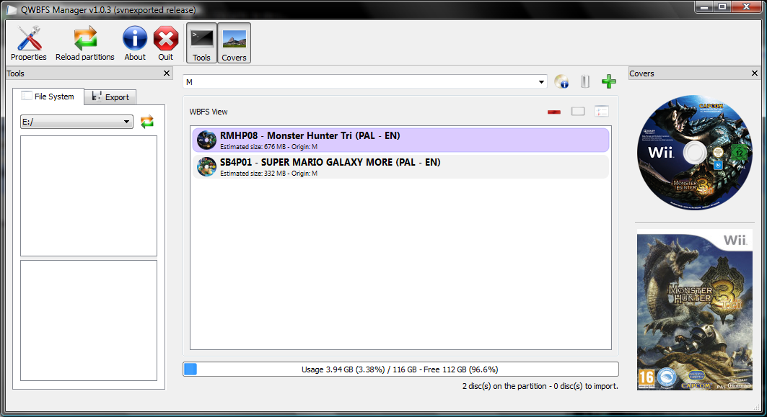Click the rename disc list icon

(x=602, y=112)
